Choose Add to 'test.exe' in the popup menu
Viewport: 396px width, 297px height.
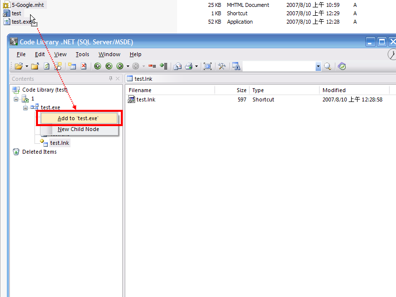click(x=79, y=118)
